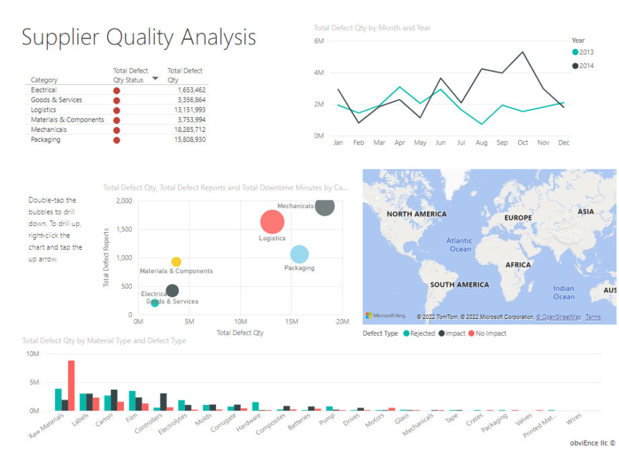
Task: Toggle Impact in the Defect Type legend
Action: coord(442,333)
